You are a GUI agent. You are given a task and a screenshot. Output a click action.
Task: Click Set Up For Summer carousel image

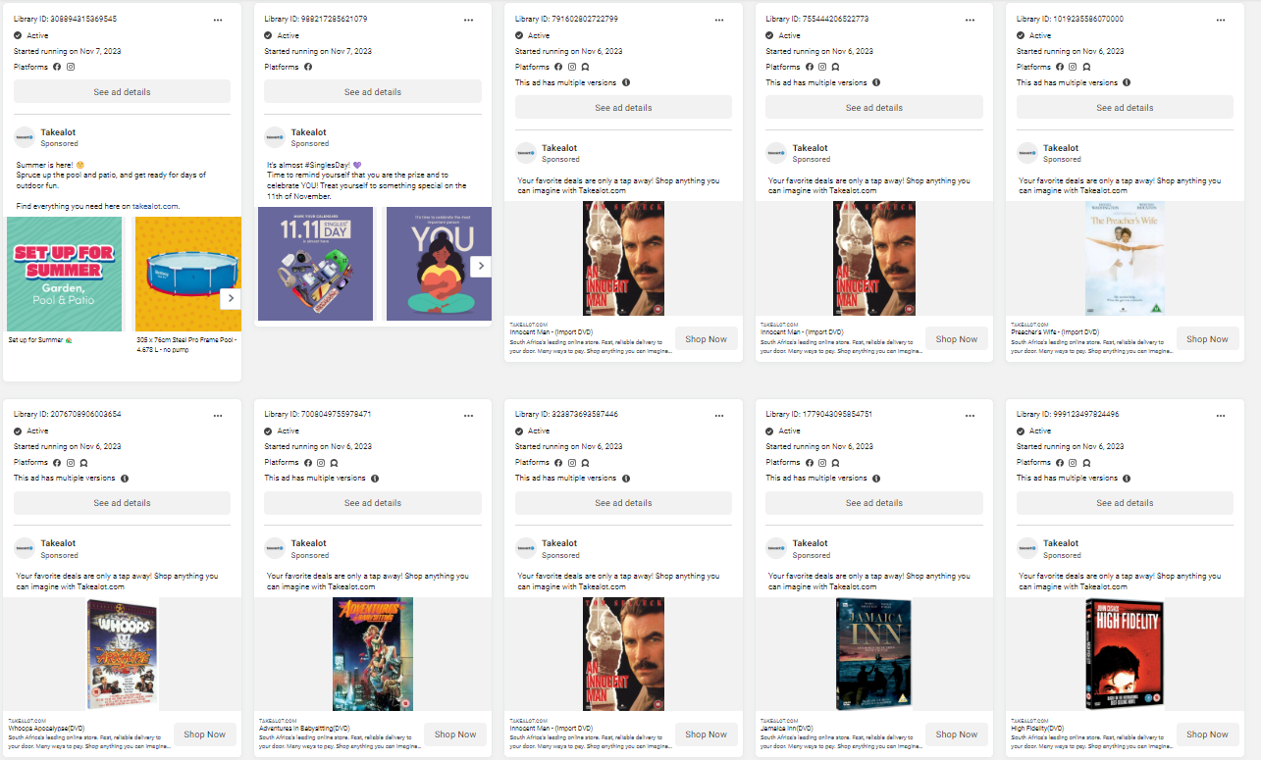click(64, 275)
